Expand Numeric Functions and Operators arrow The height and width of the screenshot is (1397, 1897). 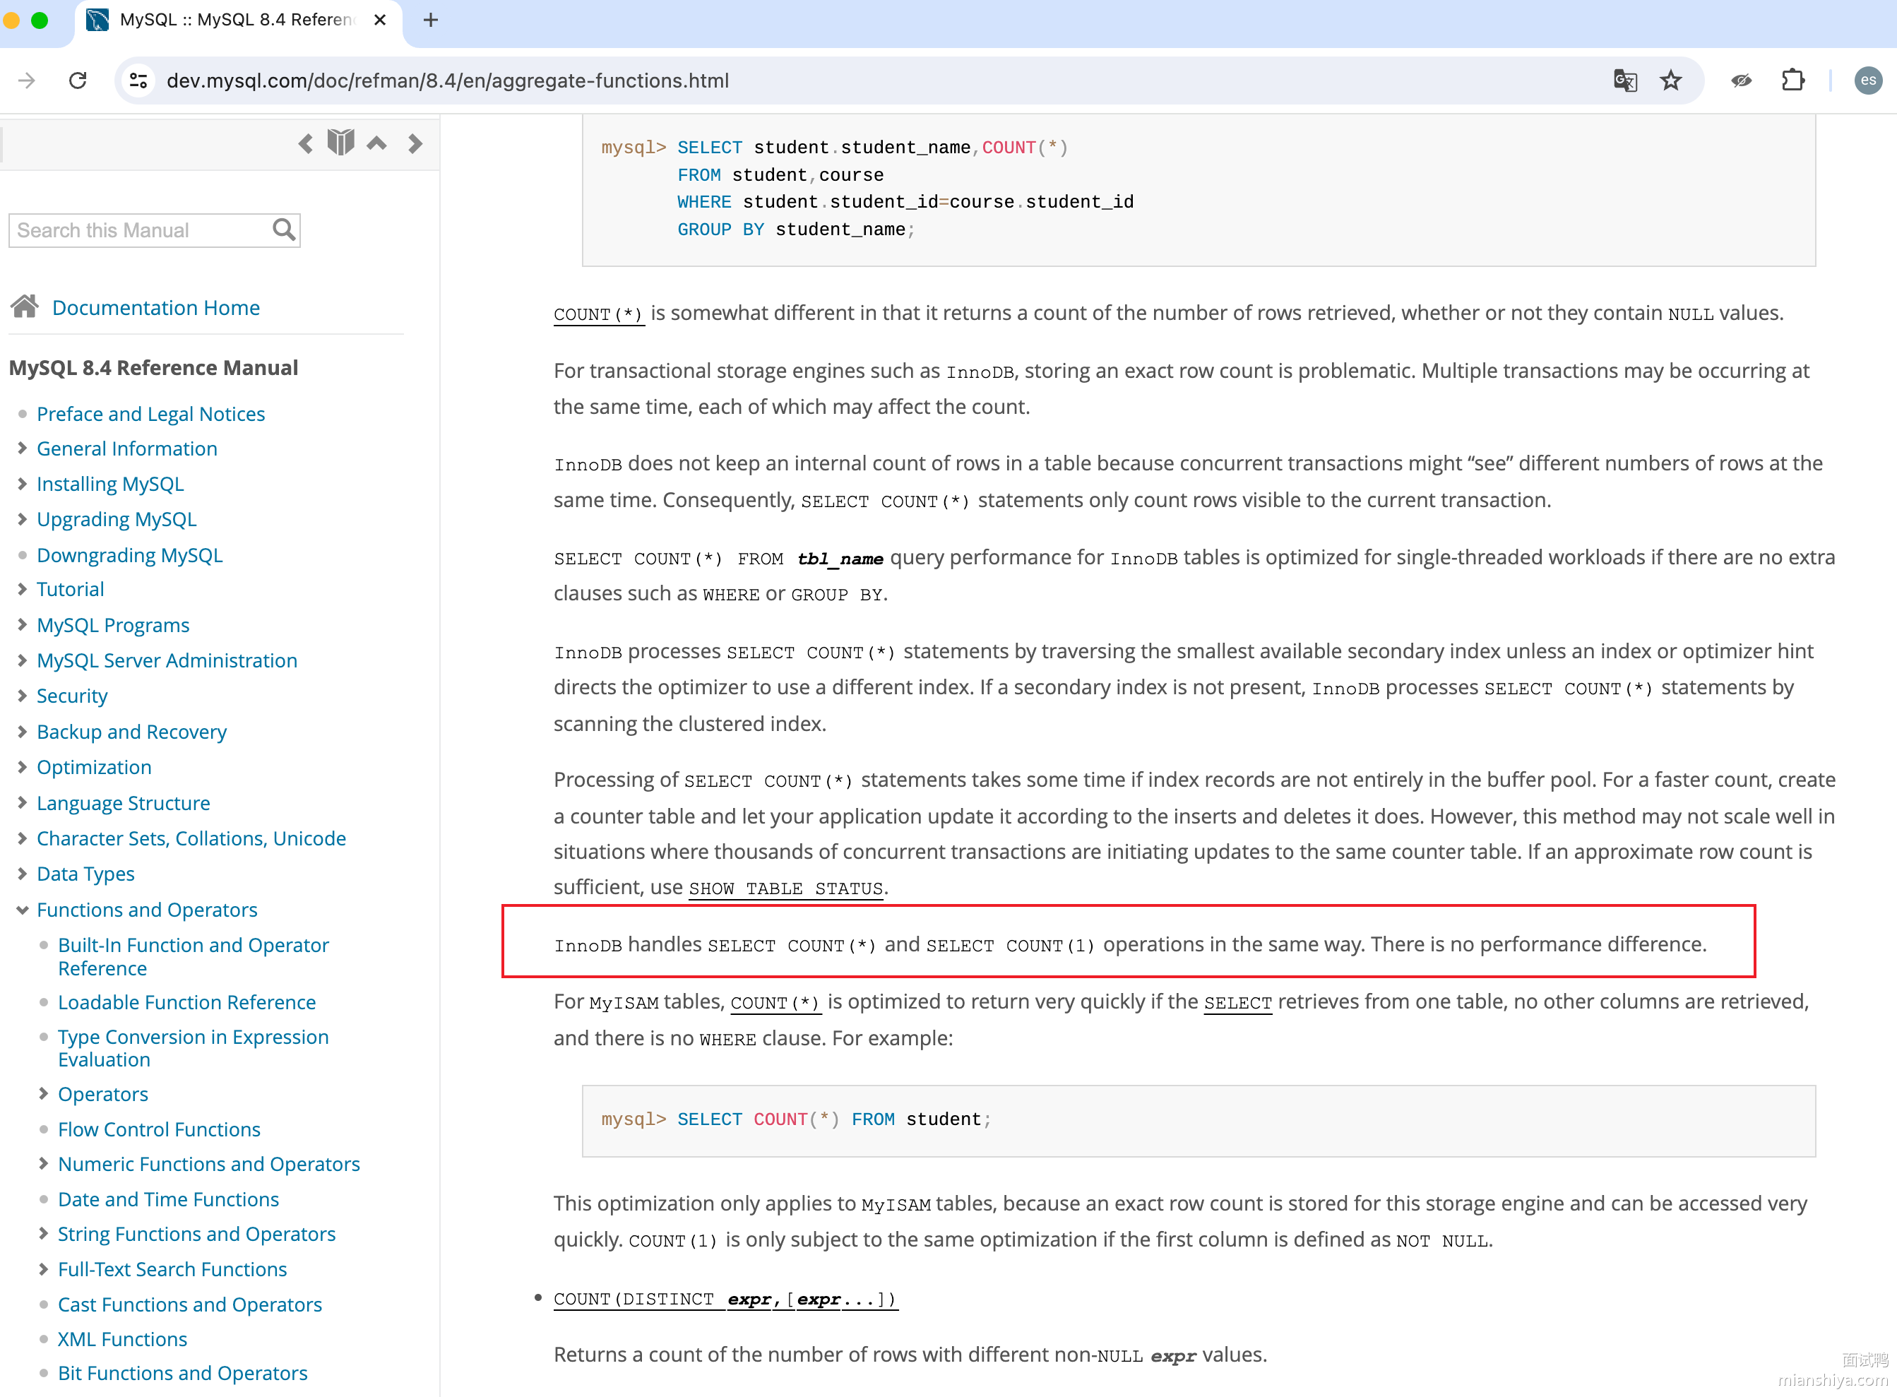pos(43,1164)
